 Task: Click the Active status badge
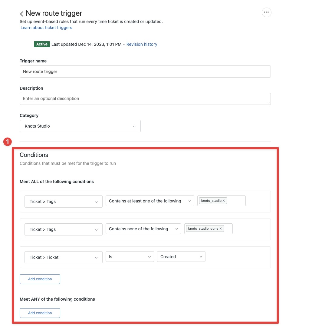42,44
